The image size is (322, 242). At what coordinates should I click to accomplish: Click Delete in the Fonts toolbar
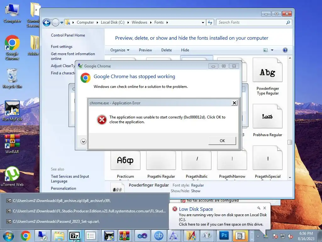tap(166, 50)
